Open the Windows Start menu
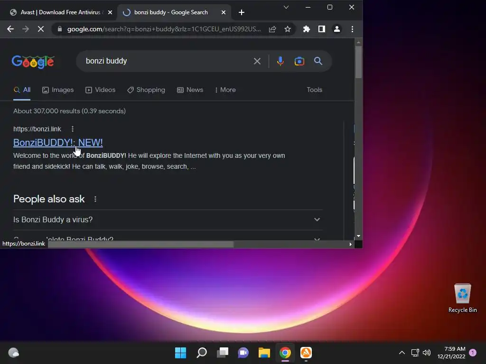Viewport: 486px width, 364px height. point(180,353)
